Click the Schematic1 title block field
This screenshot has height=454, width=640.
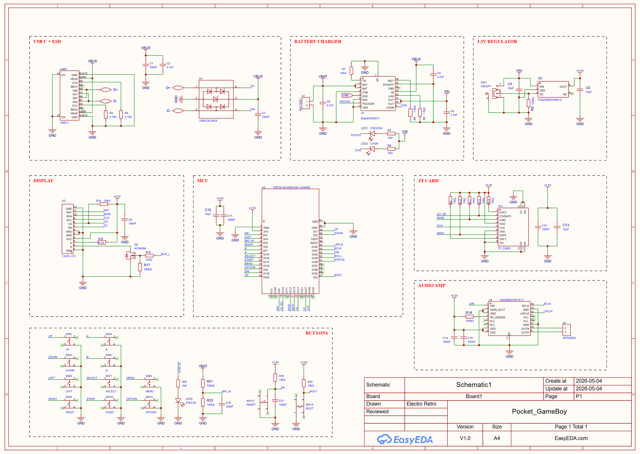(474, 385)
